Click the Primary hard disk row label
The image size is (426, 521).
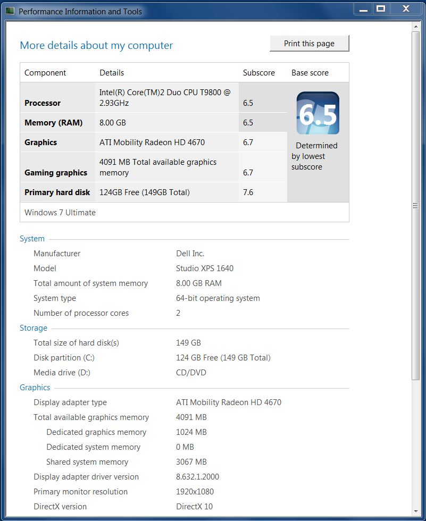tap(57, 192)
